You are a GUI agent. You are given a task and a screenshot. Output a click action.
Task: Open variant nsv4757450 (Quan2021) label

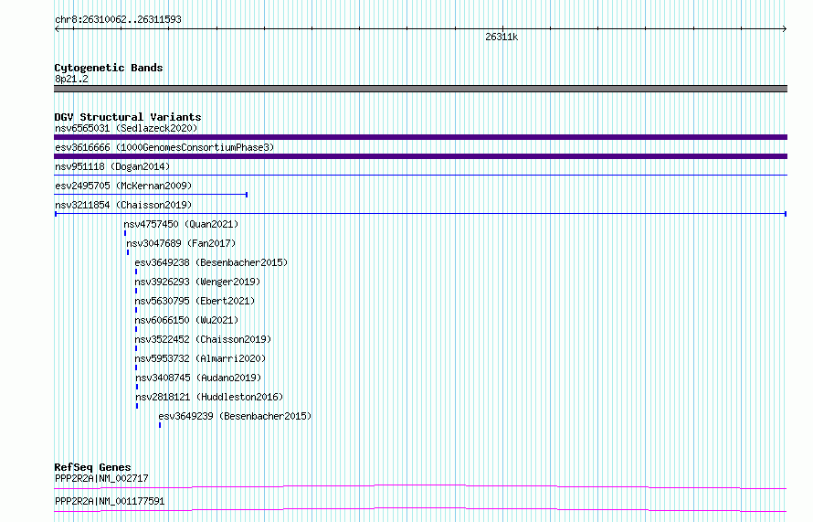(x=181, y=224)
